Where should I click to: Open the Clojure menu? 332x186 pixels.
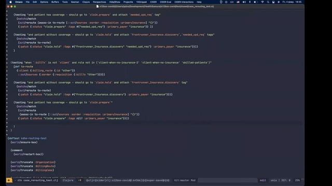pyautogui.click(x=86, y=2)
